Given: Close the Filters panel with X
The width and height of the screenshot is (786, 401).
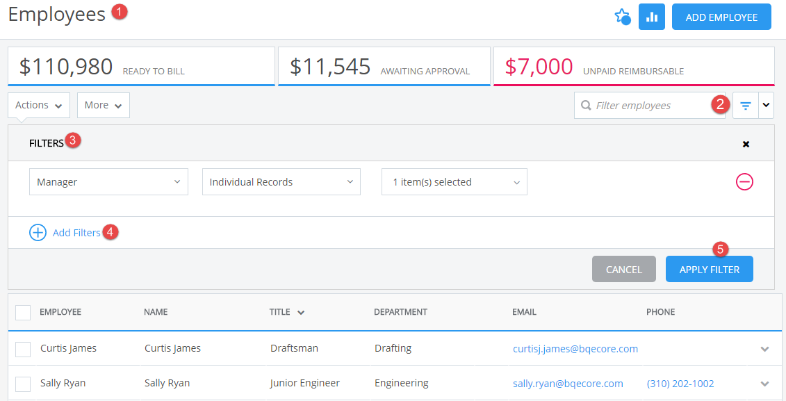Looking at the screenshot, I should point(746,145).
